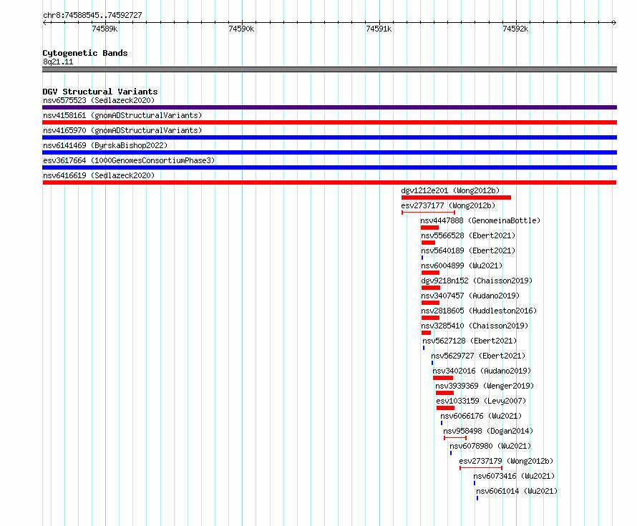
Task: Click nsv2818605 (Huddleston2016) label
Action: click(479, 311)
